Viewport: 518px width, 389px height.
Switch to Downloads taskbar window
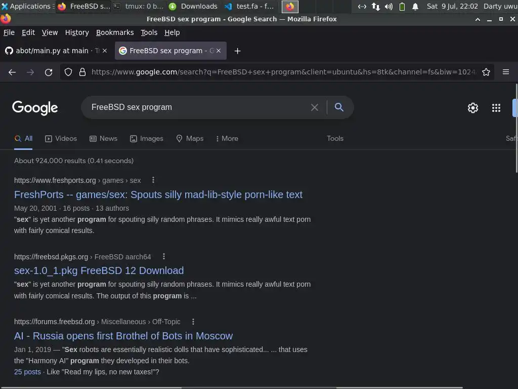(194, 6)
